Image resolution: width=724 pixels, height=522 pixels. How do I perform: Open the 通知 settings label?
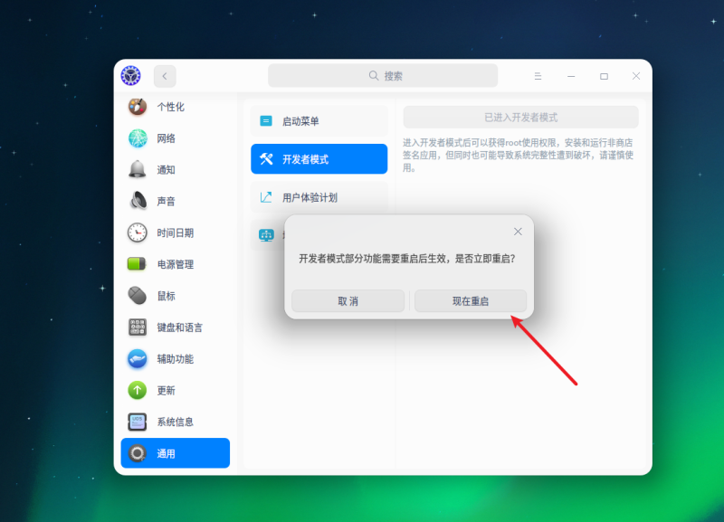[x=167, y=170]
